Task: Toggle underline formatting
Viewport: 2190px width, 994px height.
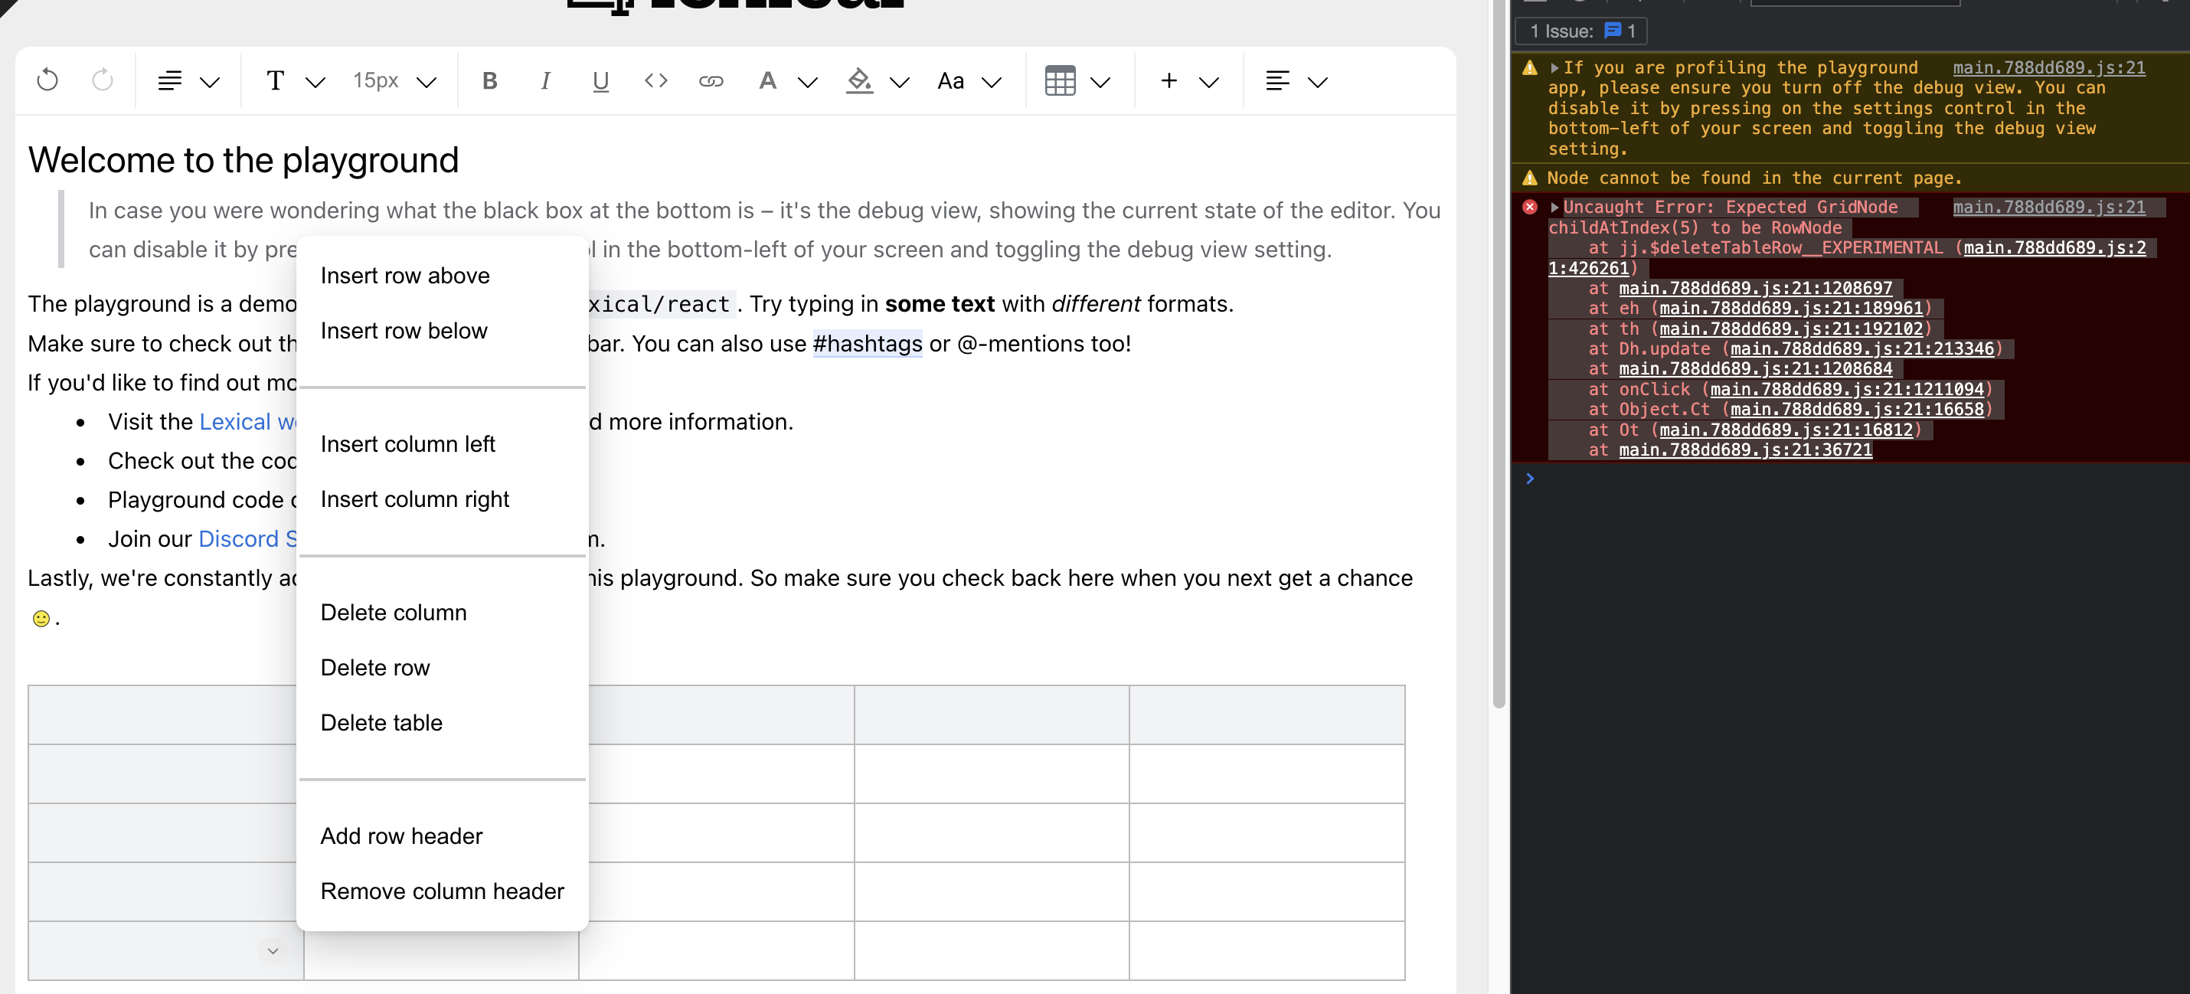Action: pyautogui.click(x=600, y=80)
